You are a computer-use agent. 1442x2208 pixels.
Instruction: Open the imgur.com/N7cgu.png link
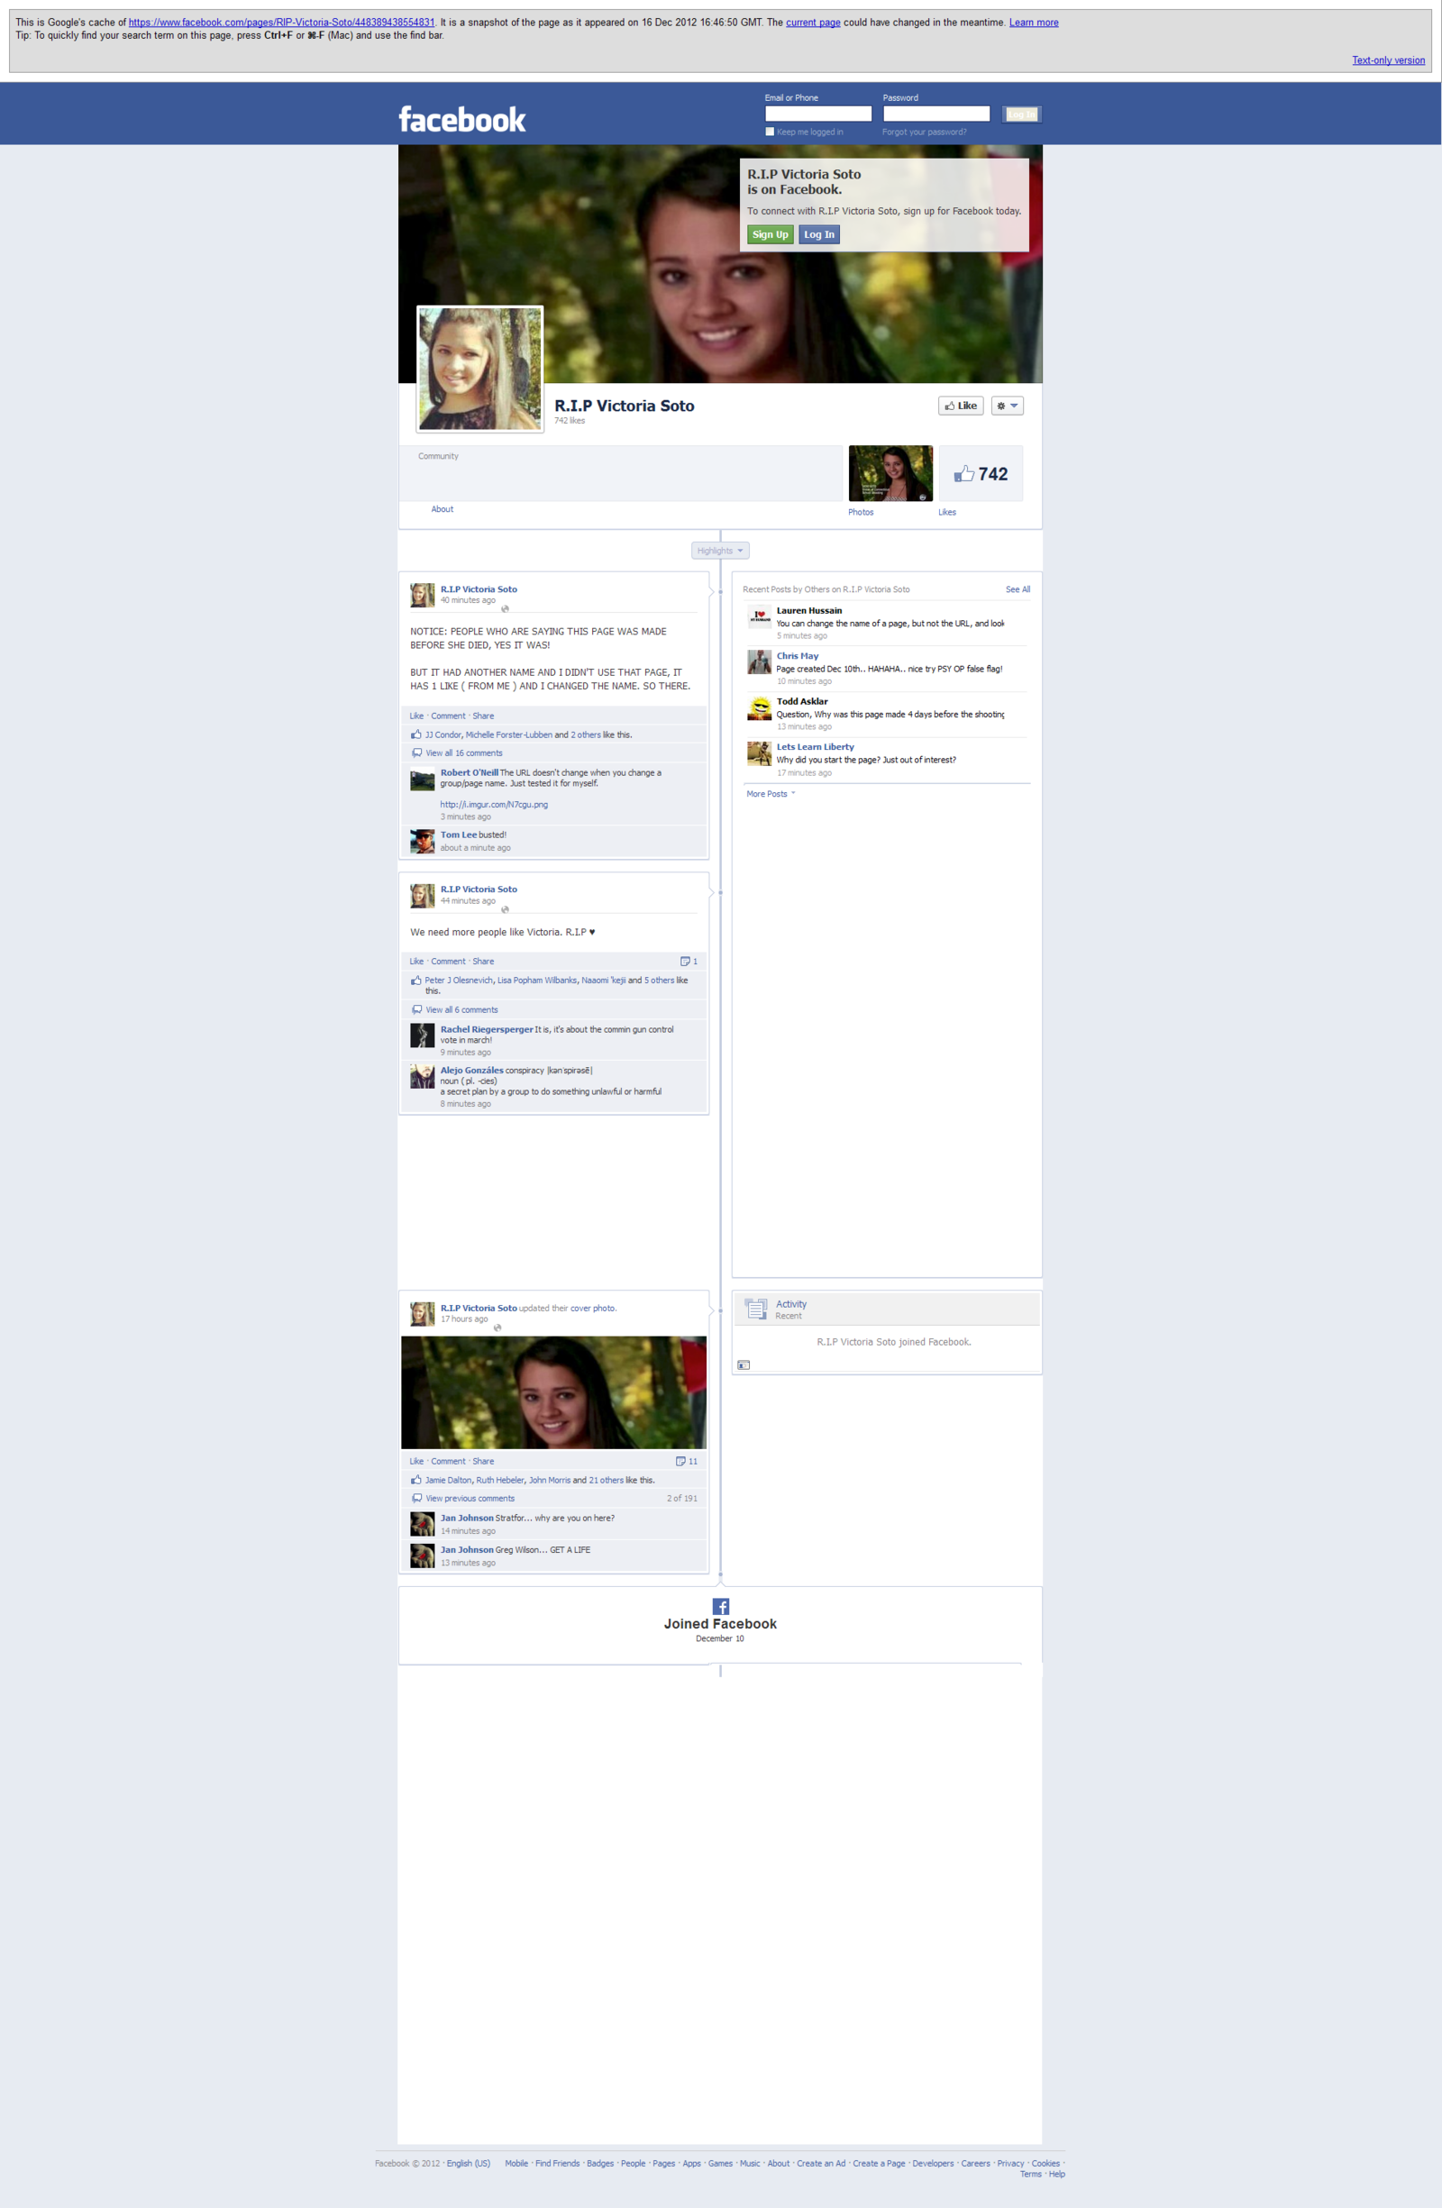494,804
